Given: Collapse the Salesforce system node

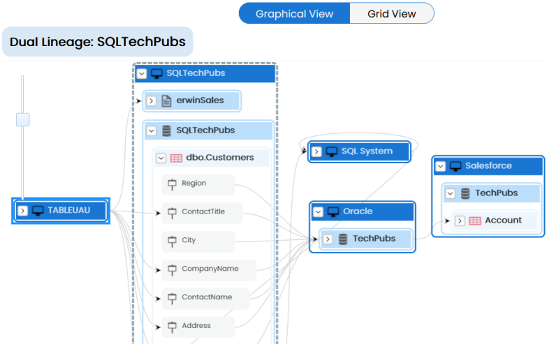Looking at the screenshot, I should (440, 166).
